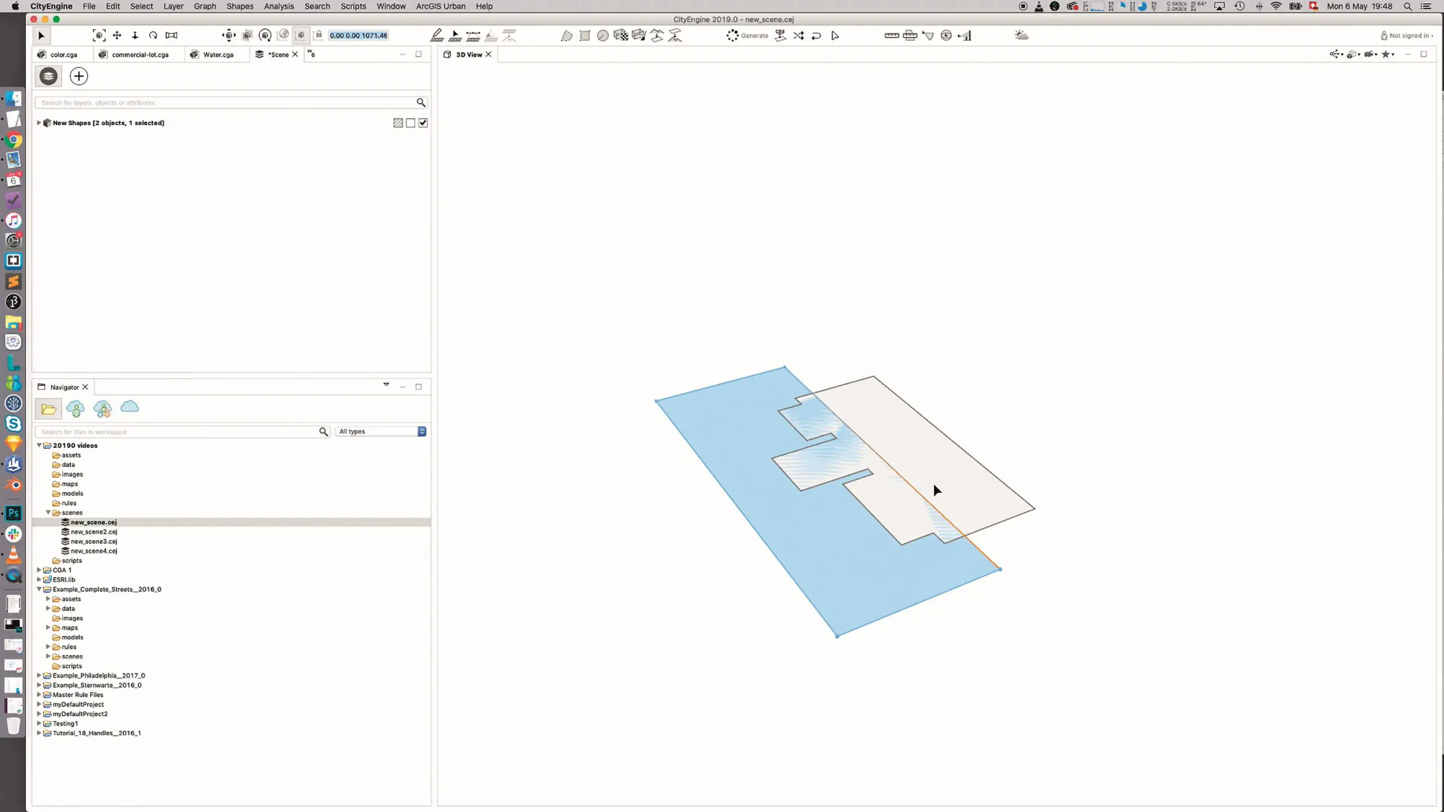Image resolution: width=1444 pixels, height=812 pixels.
Task: Open the Shapes menu
Action: pyautogui.click(x=240, y=6)
